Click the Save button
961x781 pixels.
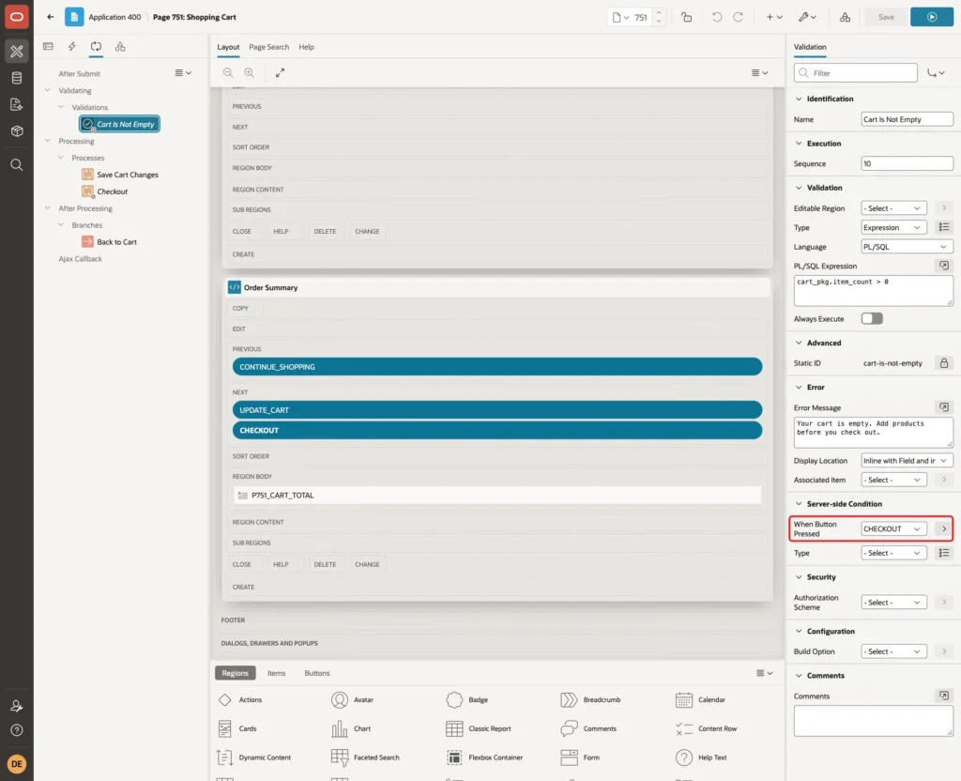(886, 17)
